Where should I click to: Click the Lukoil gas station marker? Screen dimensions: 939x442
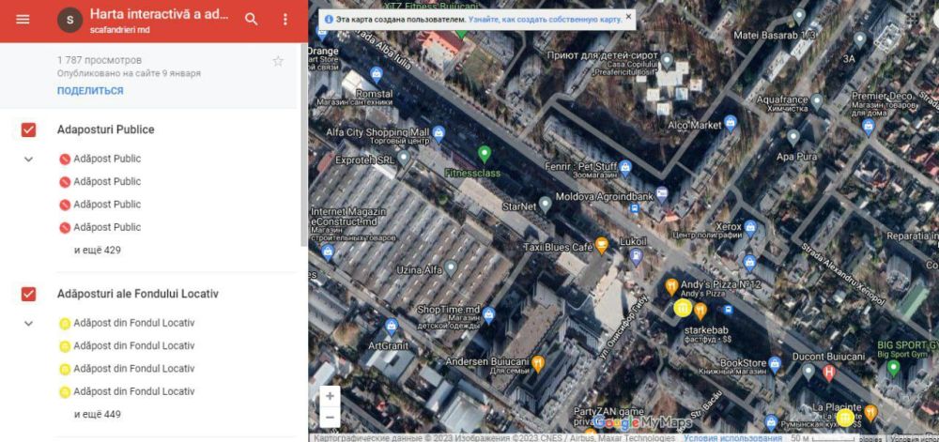(636, 253)
